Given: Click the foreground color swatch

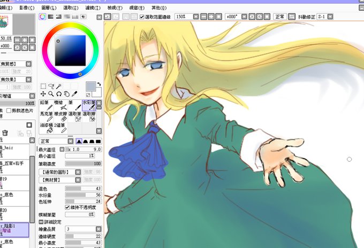Looking at the screenshot, I should (90, 86).
